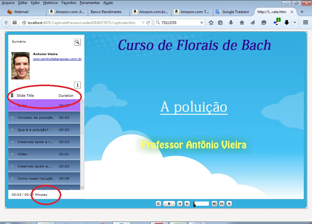Click the paper plane send icon
Screen dimensions: 312x224
click(x=253, y=23)
